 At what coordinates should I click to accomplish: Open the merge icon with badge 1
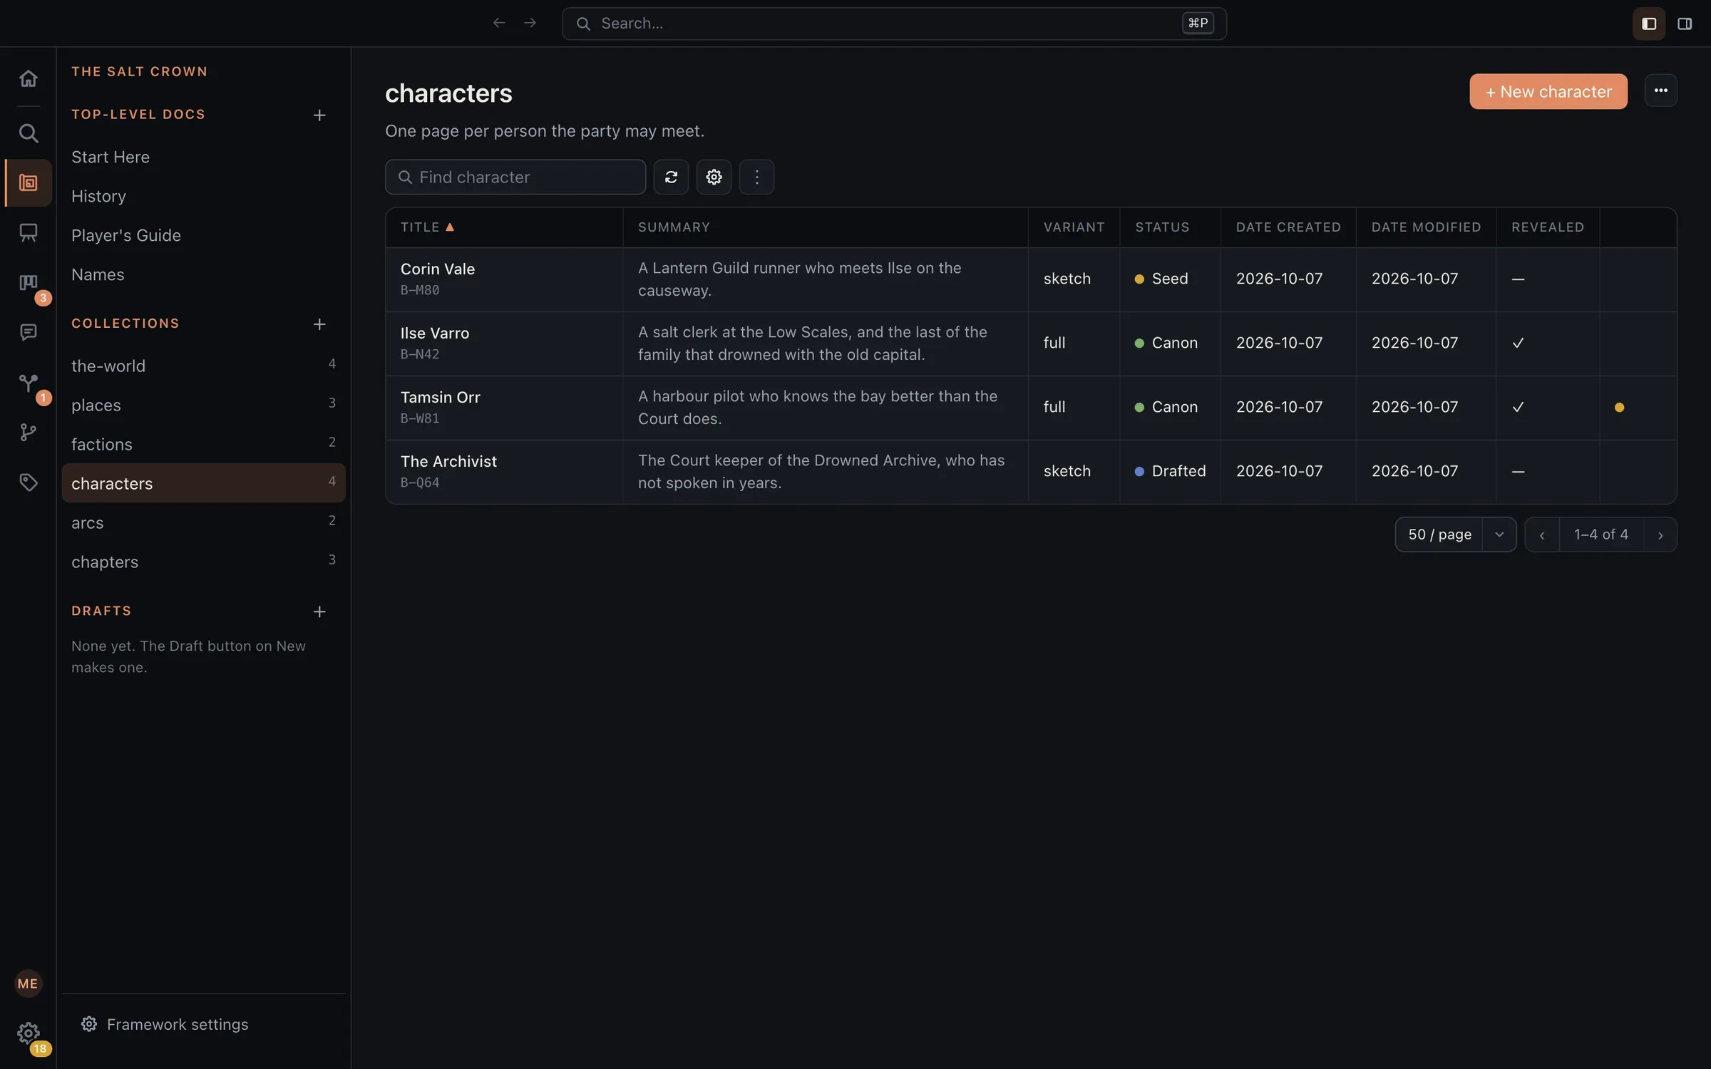[28, 383]
